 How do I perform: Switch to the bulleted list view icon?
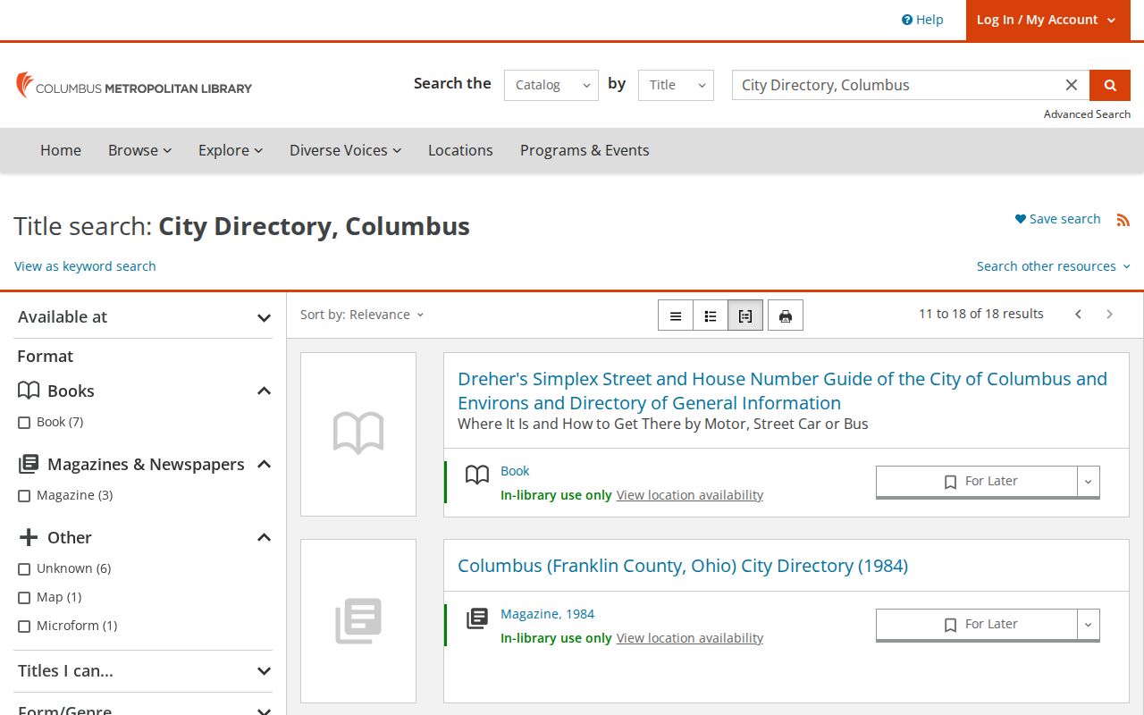(711, 315)
